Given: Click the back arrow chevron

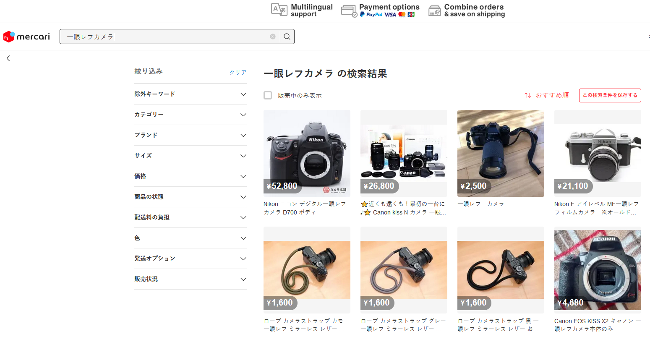Looking at the screenshot, I should pyautogui.click(x=8, y=58).
